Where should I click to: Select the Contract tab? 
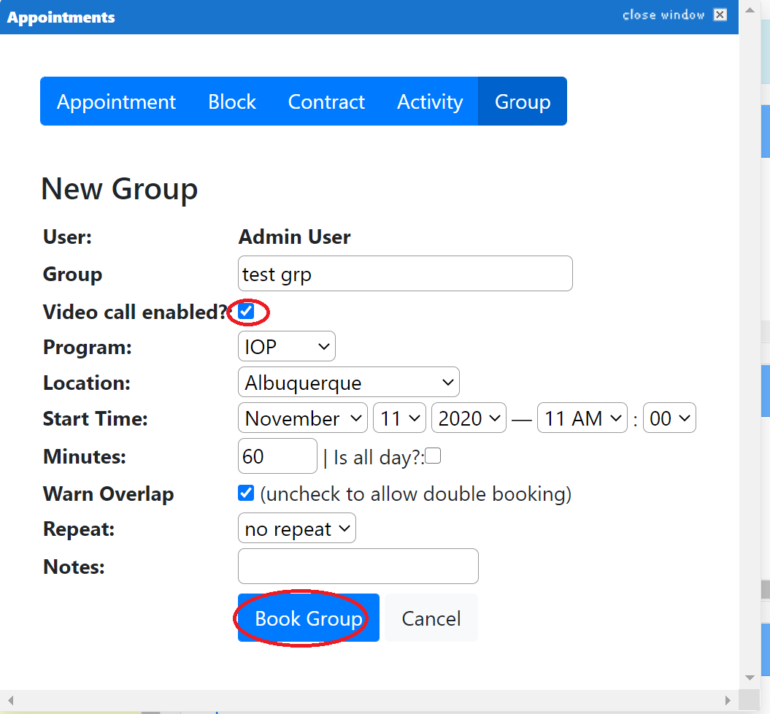coord(326,101)
